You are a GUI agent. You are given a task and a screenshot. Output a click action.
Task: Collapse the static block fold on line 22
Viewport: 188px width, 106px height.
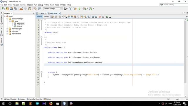click(x=41, y=72)
